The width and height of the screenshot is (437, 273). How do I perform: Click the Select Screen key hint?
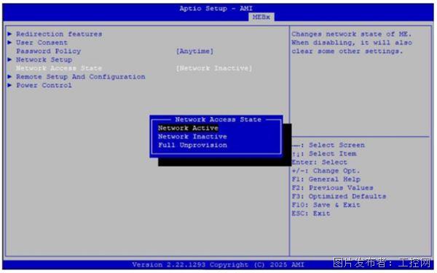[328, 145]
